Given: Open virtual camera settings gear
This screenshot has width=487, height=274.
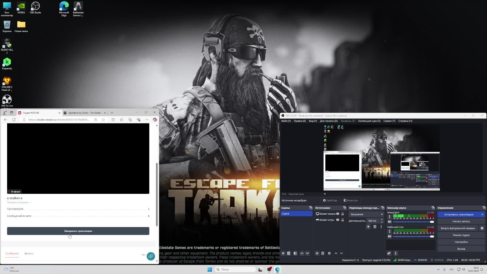Looking at the screenshot, I should (x=482, y=228).
